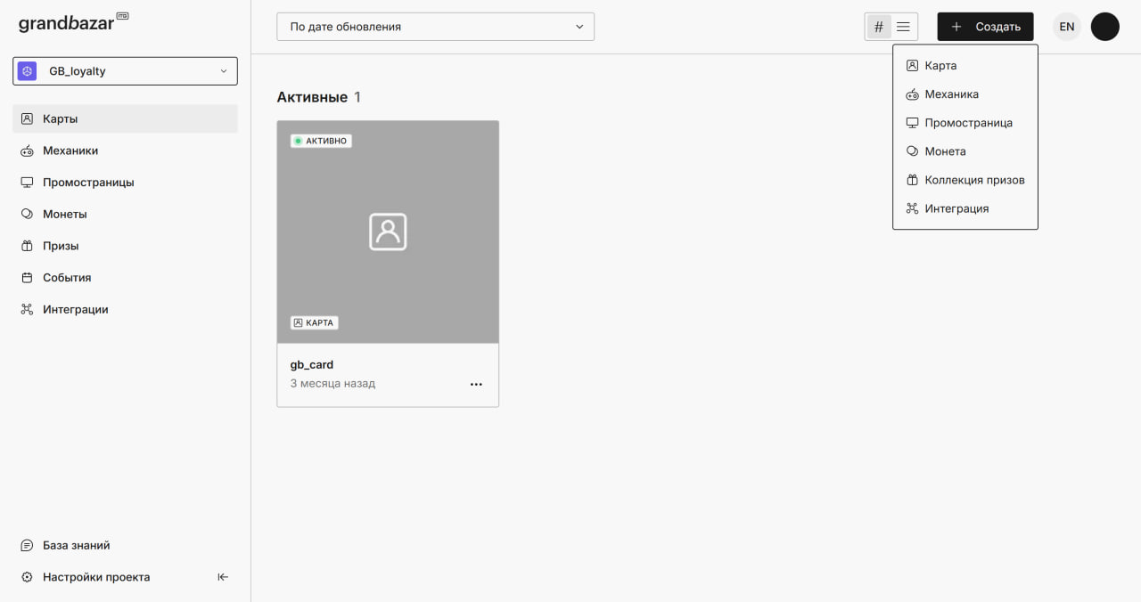This screenshot has height=602, width=1141.
Task: Click the Создать button
Action: click(x=985, y=27)
